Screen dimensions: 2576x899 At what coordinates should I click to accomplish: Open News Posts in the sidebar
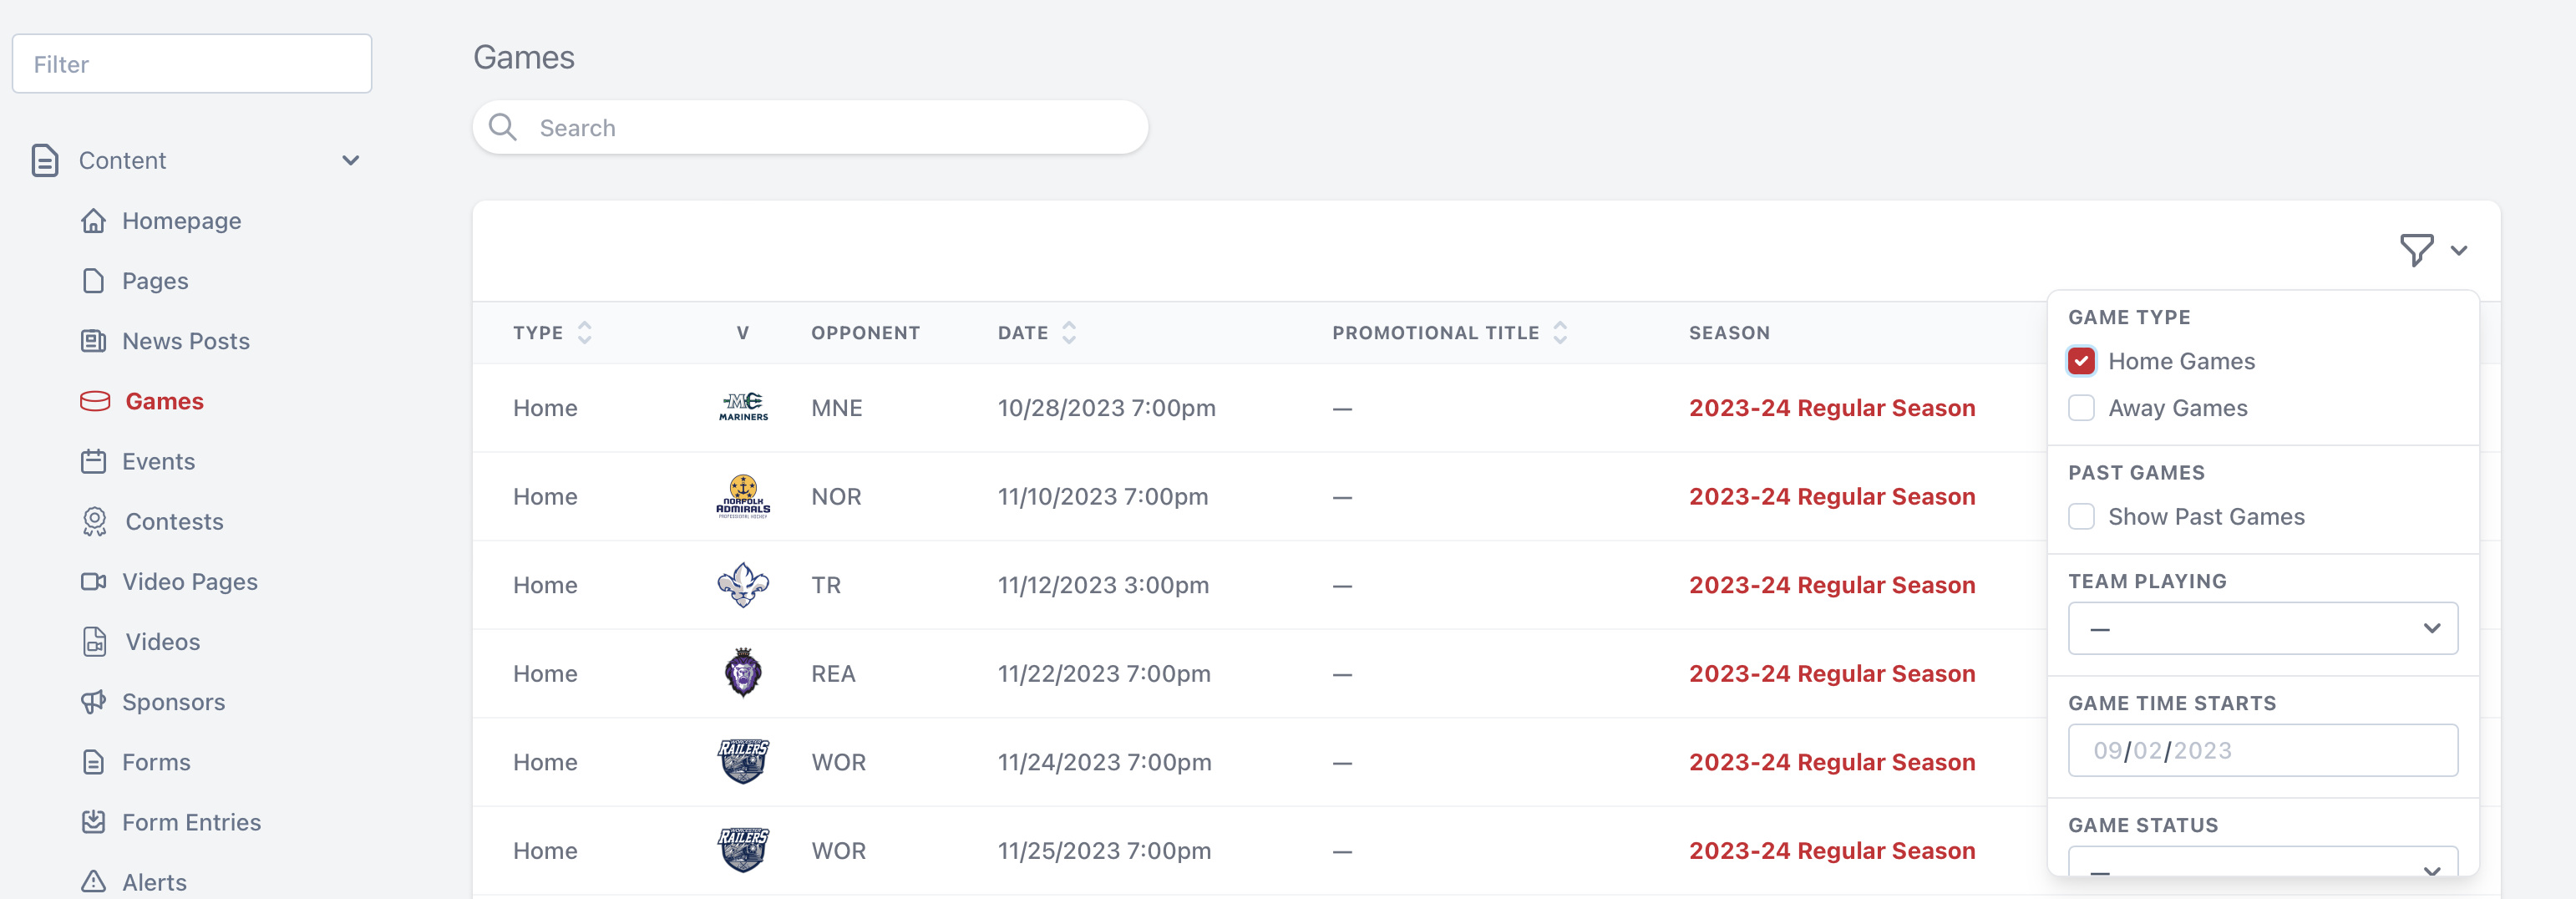186,341
